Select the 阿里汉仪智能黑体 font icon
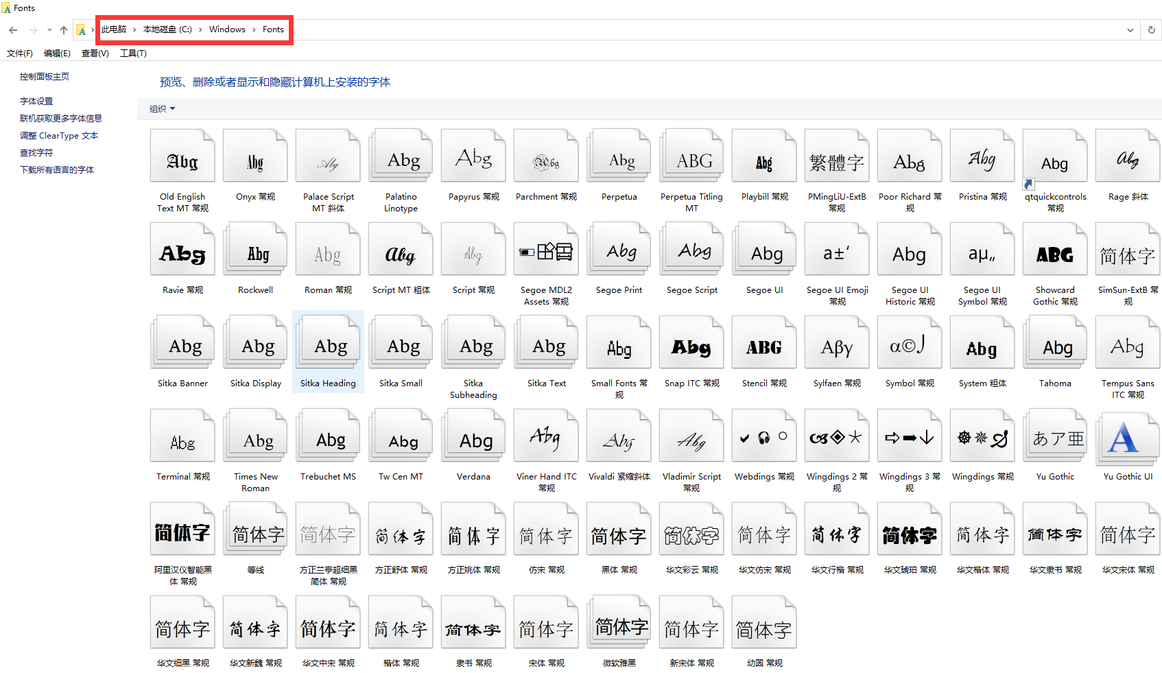 tap(182, 529)
